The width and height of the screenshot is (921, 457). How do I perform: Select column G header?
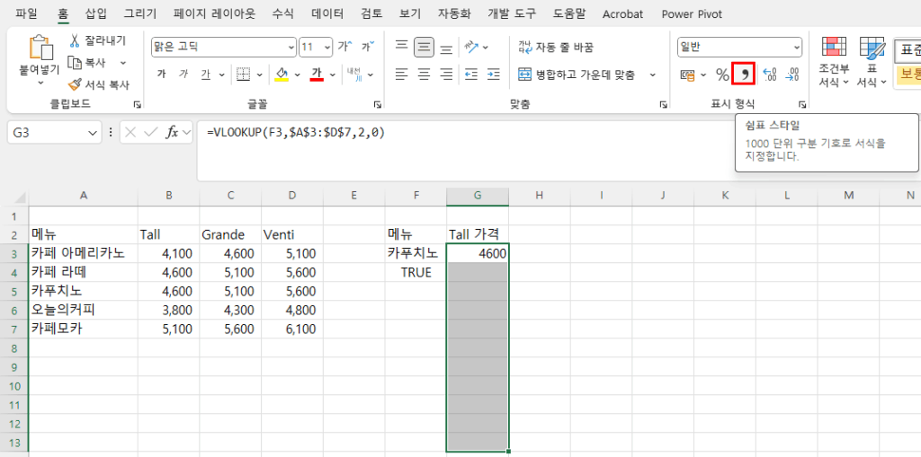tap(478, 197)
